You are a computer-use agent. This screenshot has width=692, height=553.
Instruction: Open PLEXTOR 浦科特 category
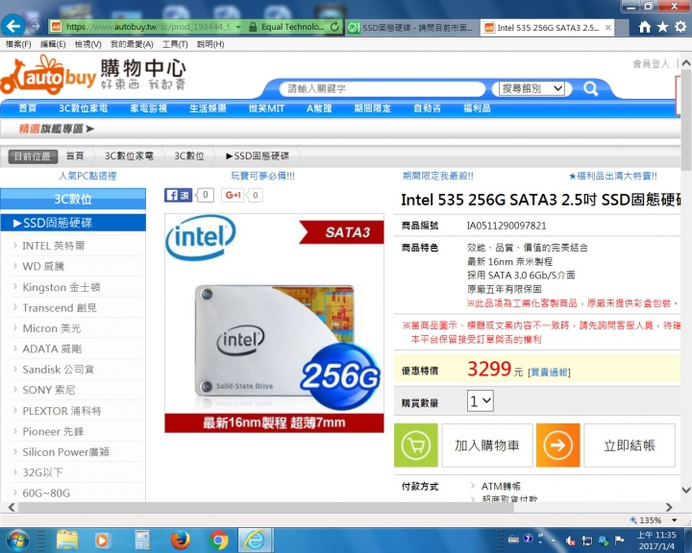[62, 411]
